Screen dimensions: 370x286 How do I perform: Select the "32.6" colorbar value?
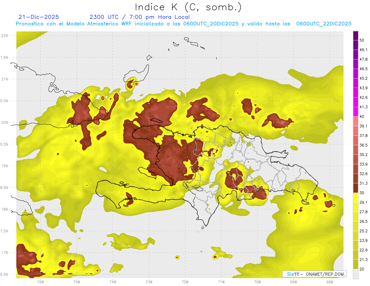[364, 174]
